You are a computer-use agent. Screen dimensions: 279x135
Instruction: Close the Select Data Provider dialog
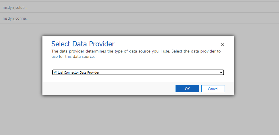pyautogui.click(x=223, y=45)
